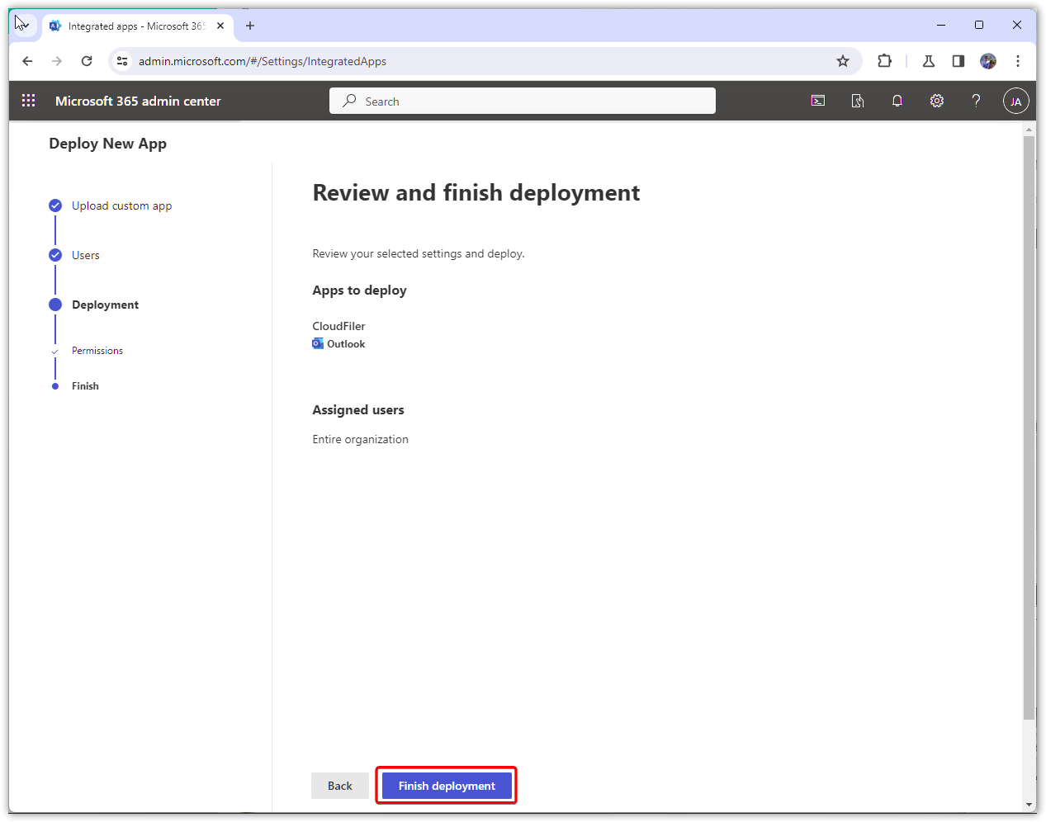Minimize the browser window
The image size is (1046, 822).
click(941, 25)
